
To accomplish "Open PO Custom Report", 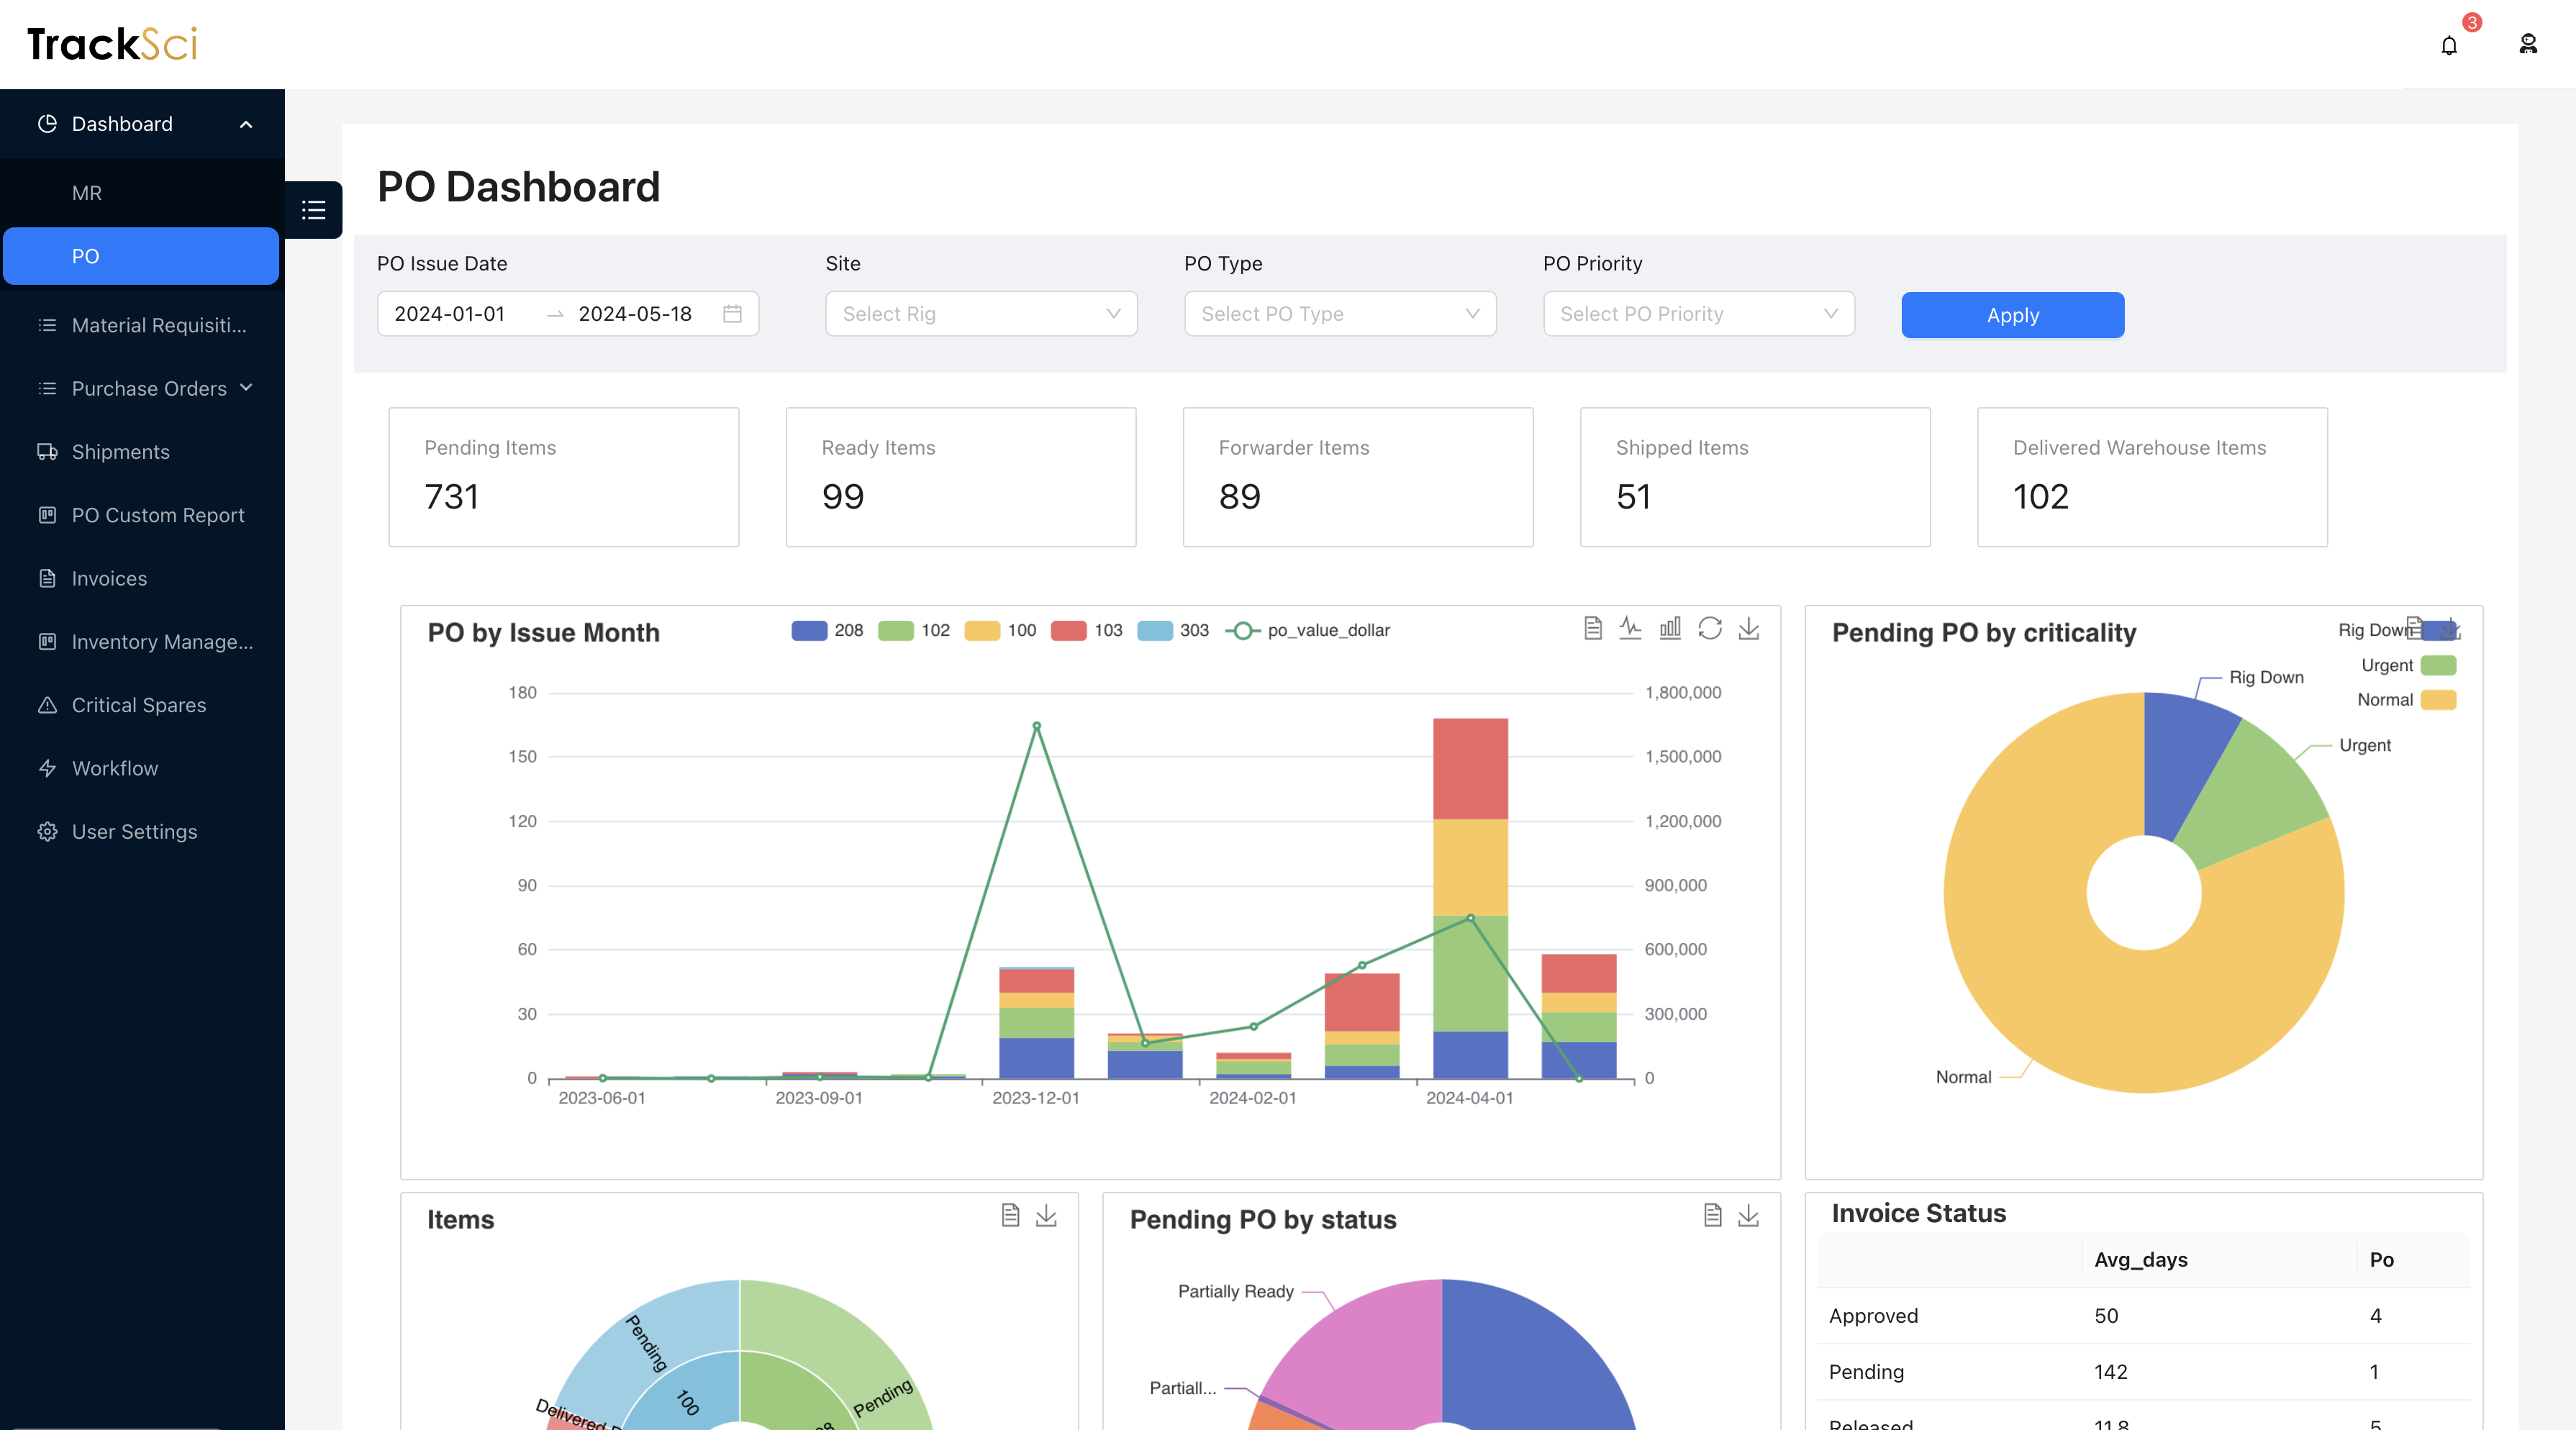I will pos(142,515).
